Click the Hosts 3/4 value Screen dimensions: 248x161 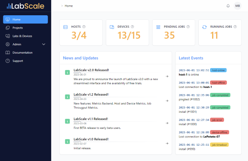pyautogui.click(x=79, y=36)
